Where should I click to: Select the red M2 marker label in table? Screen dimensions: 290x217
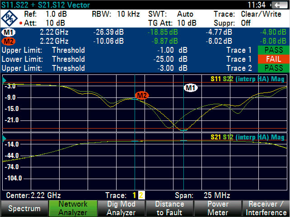[8, 42]
